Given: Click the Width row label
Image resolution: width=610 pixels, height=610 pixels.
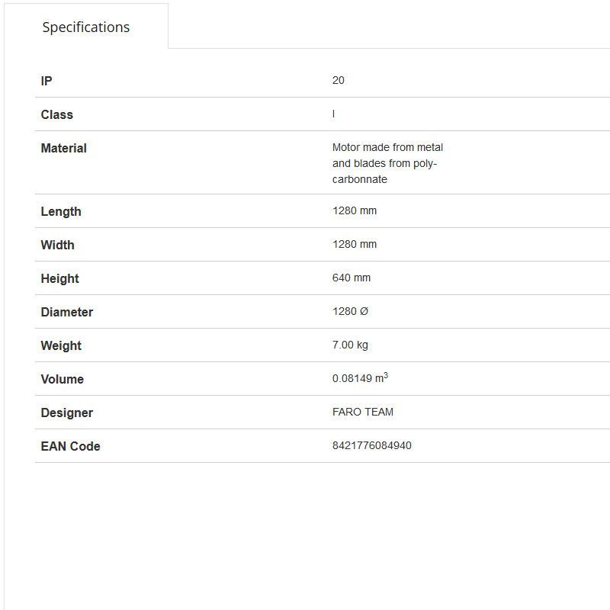Looking at the screenshot, I should click(x=58, y=245).
